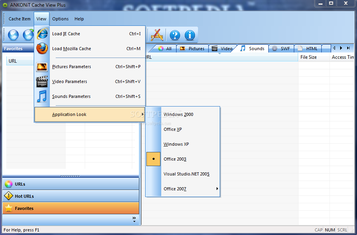Image resolution: width=357 pixels, height=235 pixels.
Task: Click the menu bar gripper handle
Action: [x=4, y=19]
